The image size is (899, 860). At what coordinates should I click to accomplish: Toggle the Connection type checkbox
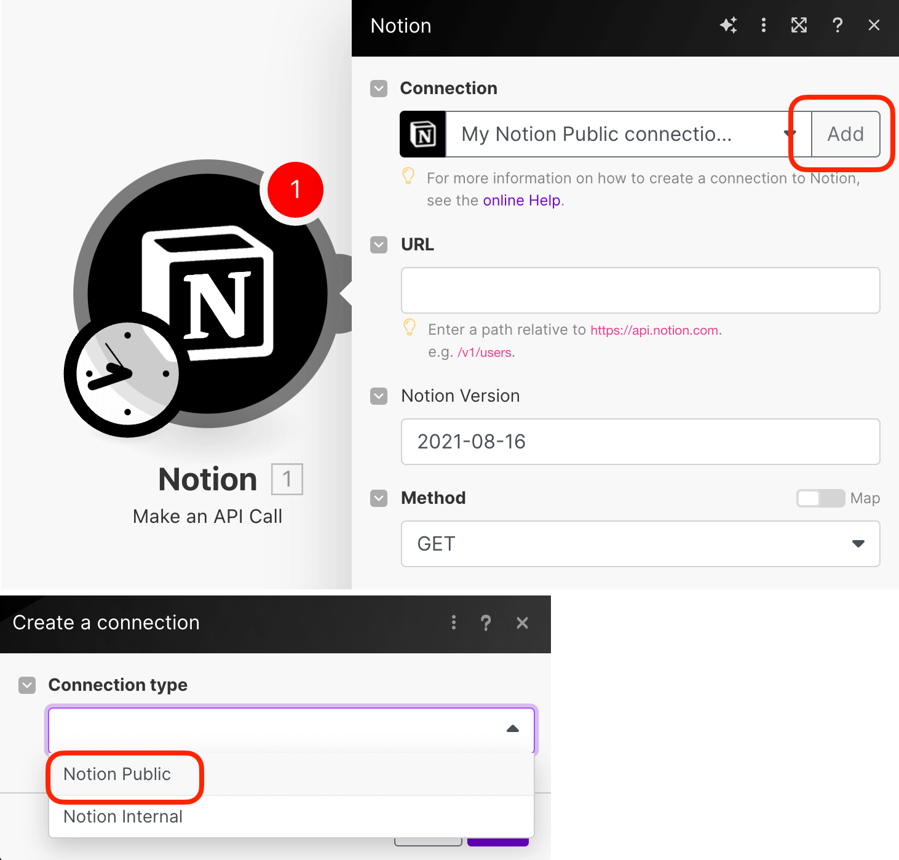(26, 685)
